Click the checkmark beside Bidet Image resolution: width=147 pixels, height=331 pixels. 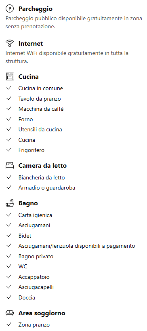tap(8, 235)
